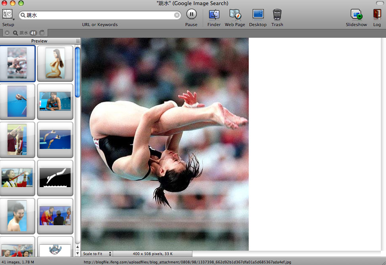
Task: Select the blue diving board thumbnail
Action: tap(17, 101)
